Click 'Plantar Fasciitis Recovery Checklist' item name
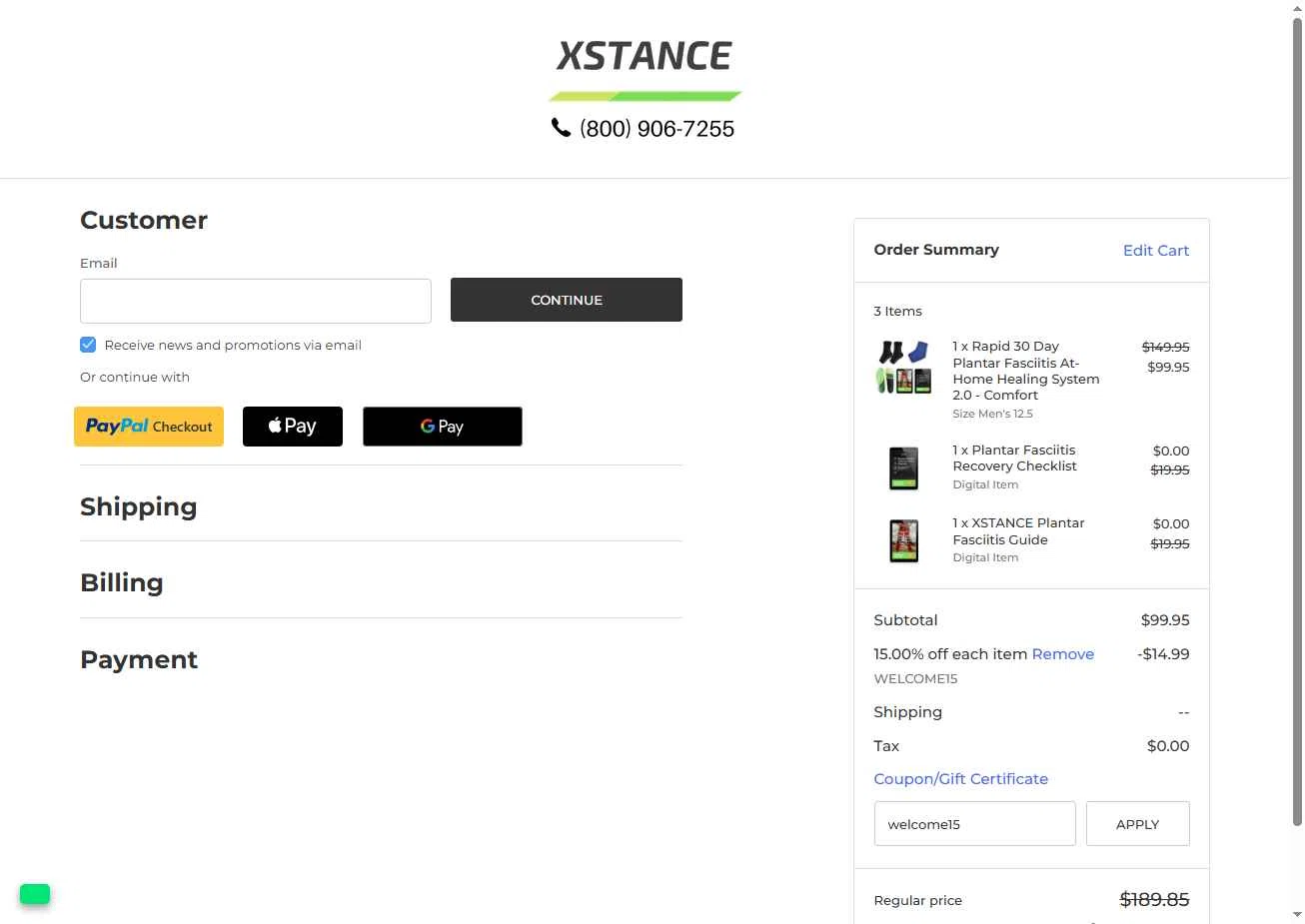The width and height of the screenshot is (1305, 924). click(x=1014, y=459)
